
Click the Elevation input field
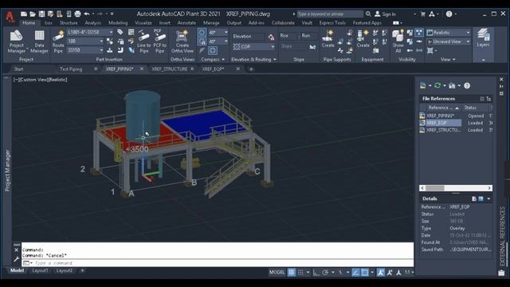click(248, 37)
